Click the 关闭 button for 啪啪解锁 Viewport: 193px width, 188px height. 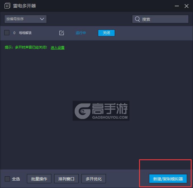(106, 33)
